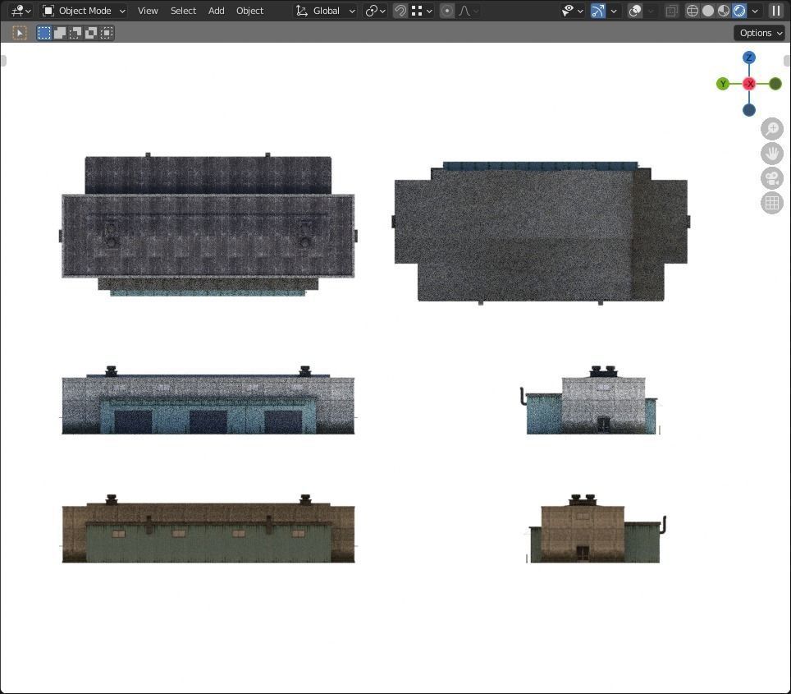This screenshot has height=694, width=791.
Task: Open gizmo settings dropdown arrow
Action: pos(614,11)
